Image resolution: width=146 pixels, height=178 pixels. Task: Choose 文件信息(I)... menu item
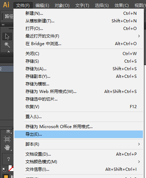tap(79, 169)
